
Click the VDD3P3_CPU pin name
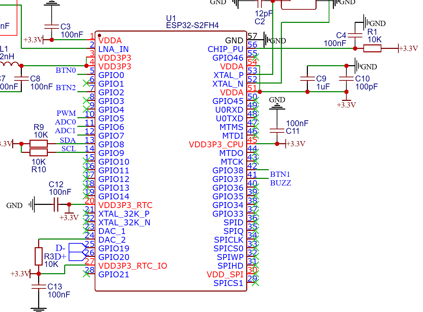tap(216, 144)
